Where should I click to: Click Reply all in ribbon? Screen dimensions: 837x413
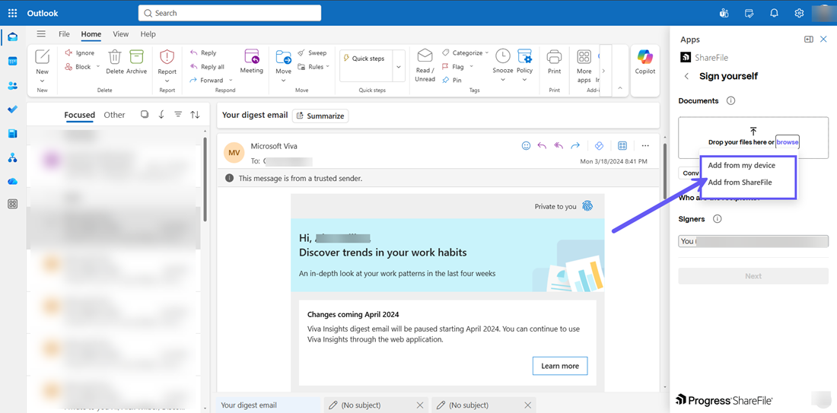click(x=207, y=67)
